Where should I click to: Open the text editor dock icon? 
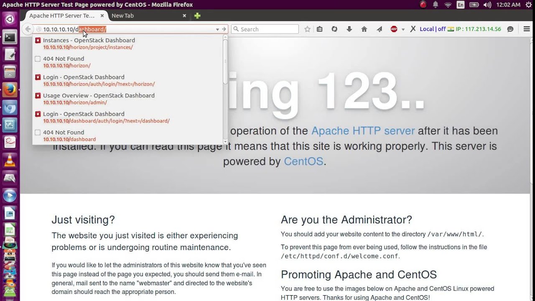point(10,55)
